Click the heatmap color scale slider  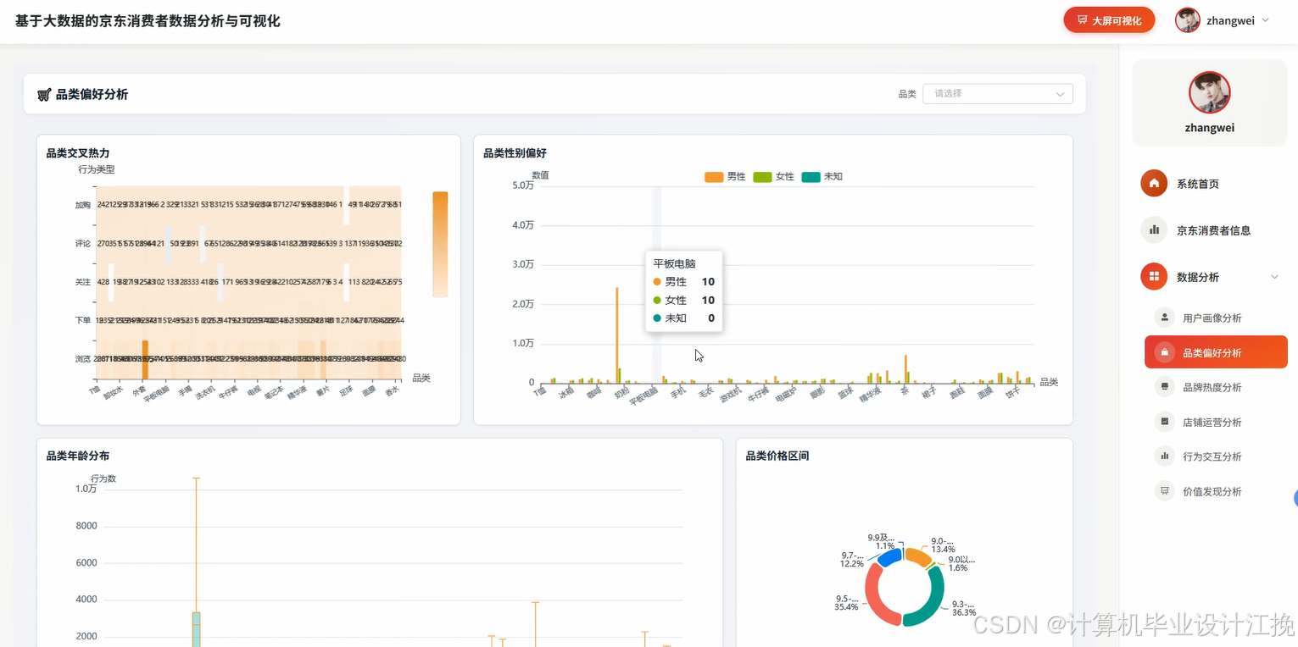440,245
